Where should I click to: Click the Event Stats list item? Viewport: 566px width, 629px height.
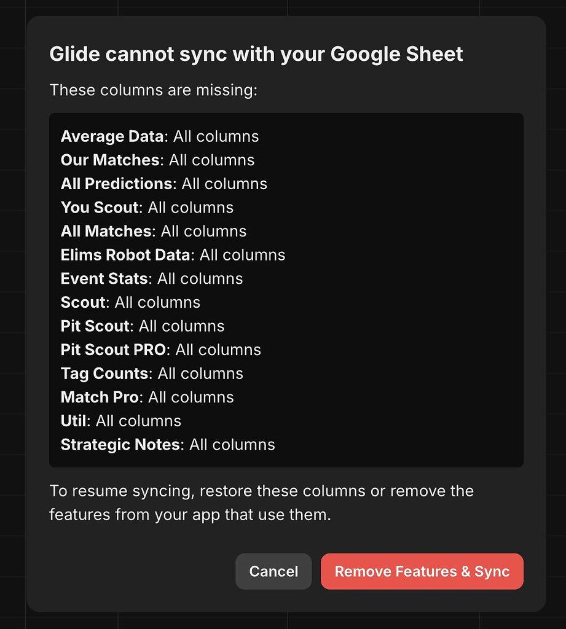point(151,278)
